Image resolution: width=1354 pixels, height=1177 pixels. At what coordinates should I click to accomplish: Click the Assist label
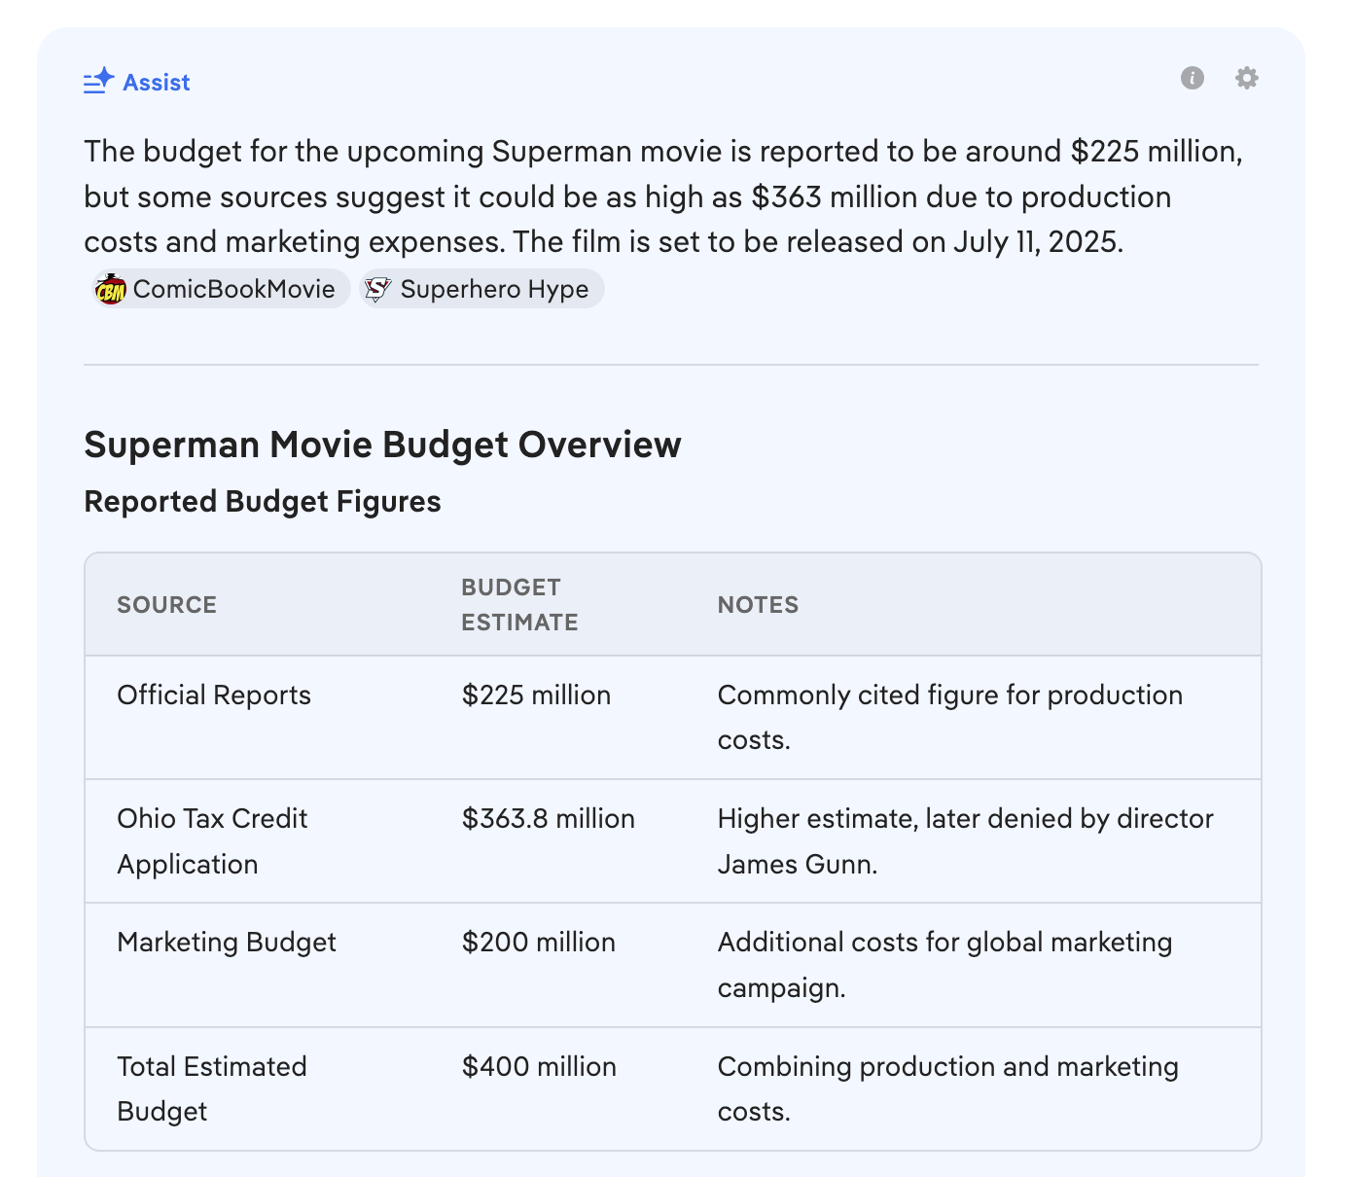click(157, 83)
